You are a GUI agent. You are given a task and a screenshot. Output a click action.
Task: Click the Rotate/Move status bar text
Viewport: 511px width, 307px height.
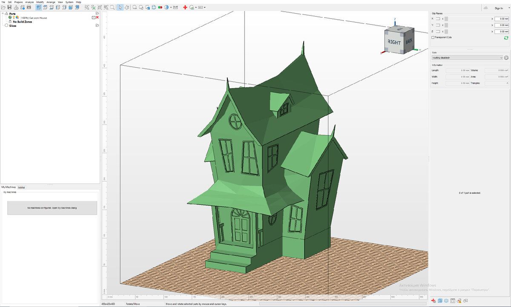click(133, 304)
